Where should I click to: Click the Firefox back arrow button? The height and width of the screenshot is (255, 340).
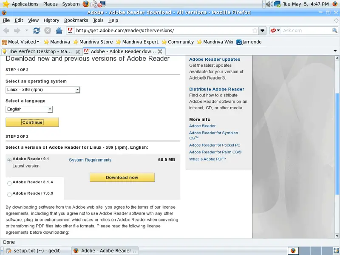(x=6, y=31)
